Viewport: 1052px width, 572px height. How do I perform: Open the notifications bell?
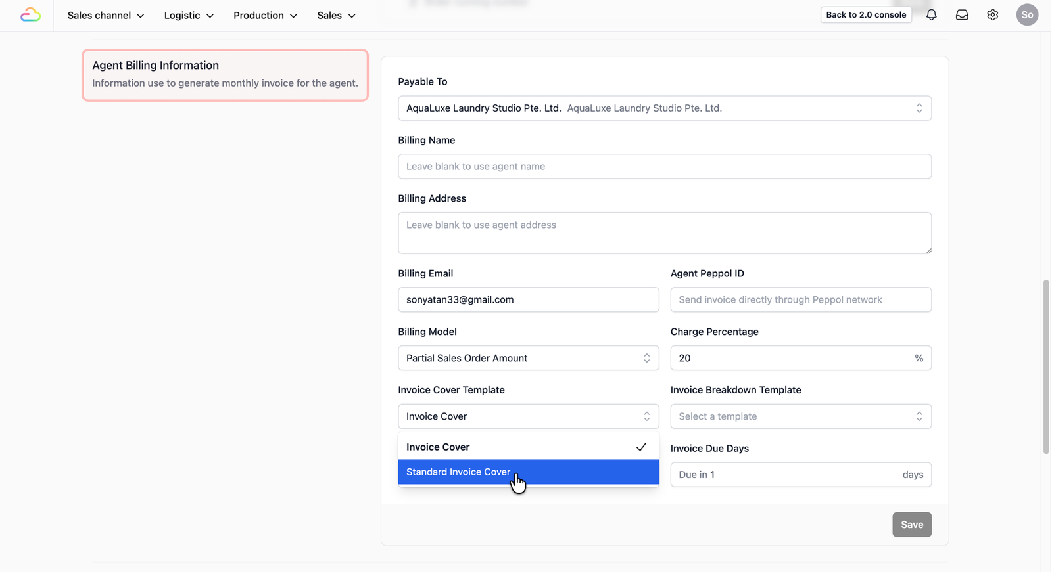tap(932, 14)
